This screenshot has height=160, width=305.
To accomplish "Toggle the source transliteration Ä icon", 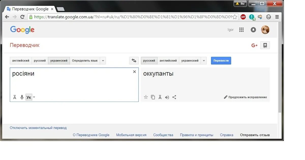I will [x=15, y=97].
